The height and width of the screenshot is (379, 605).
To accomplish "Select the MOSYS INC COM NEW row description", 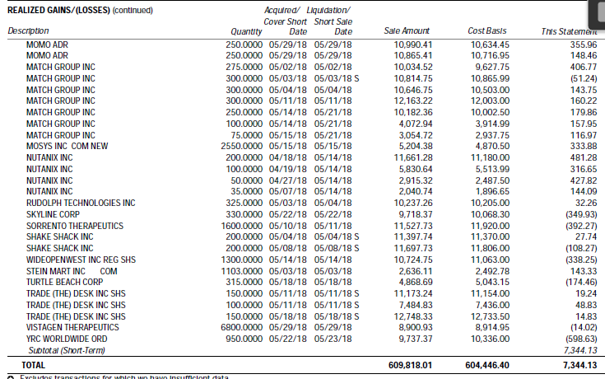I will pyautogui.click(x=67, y=146).
